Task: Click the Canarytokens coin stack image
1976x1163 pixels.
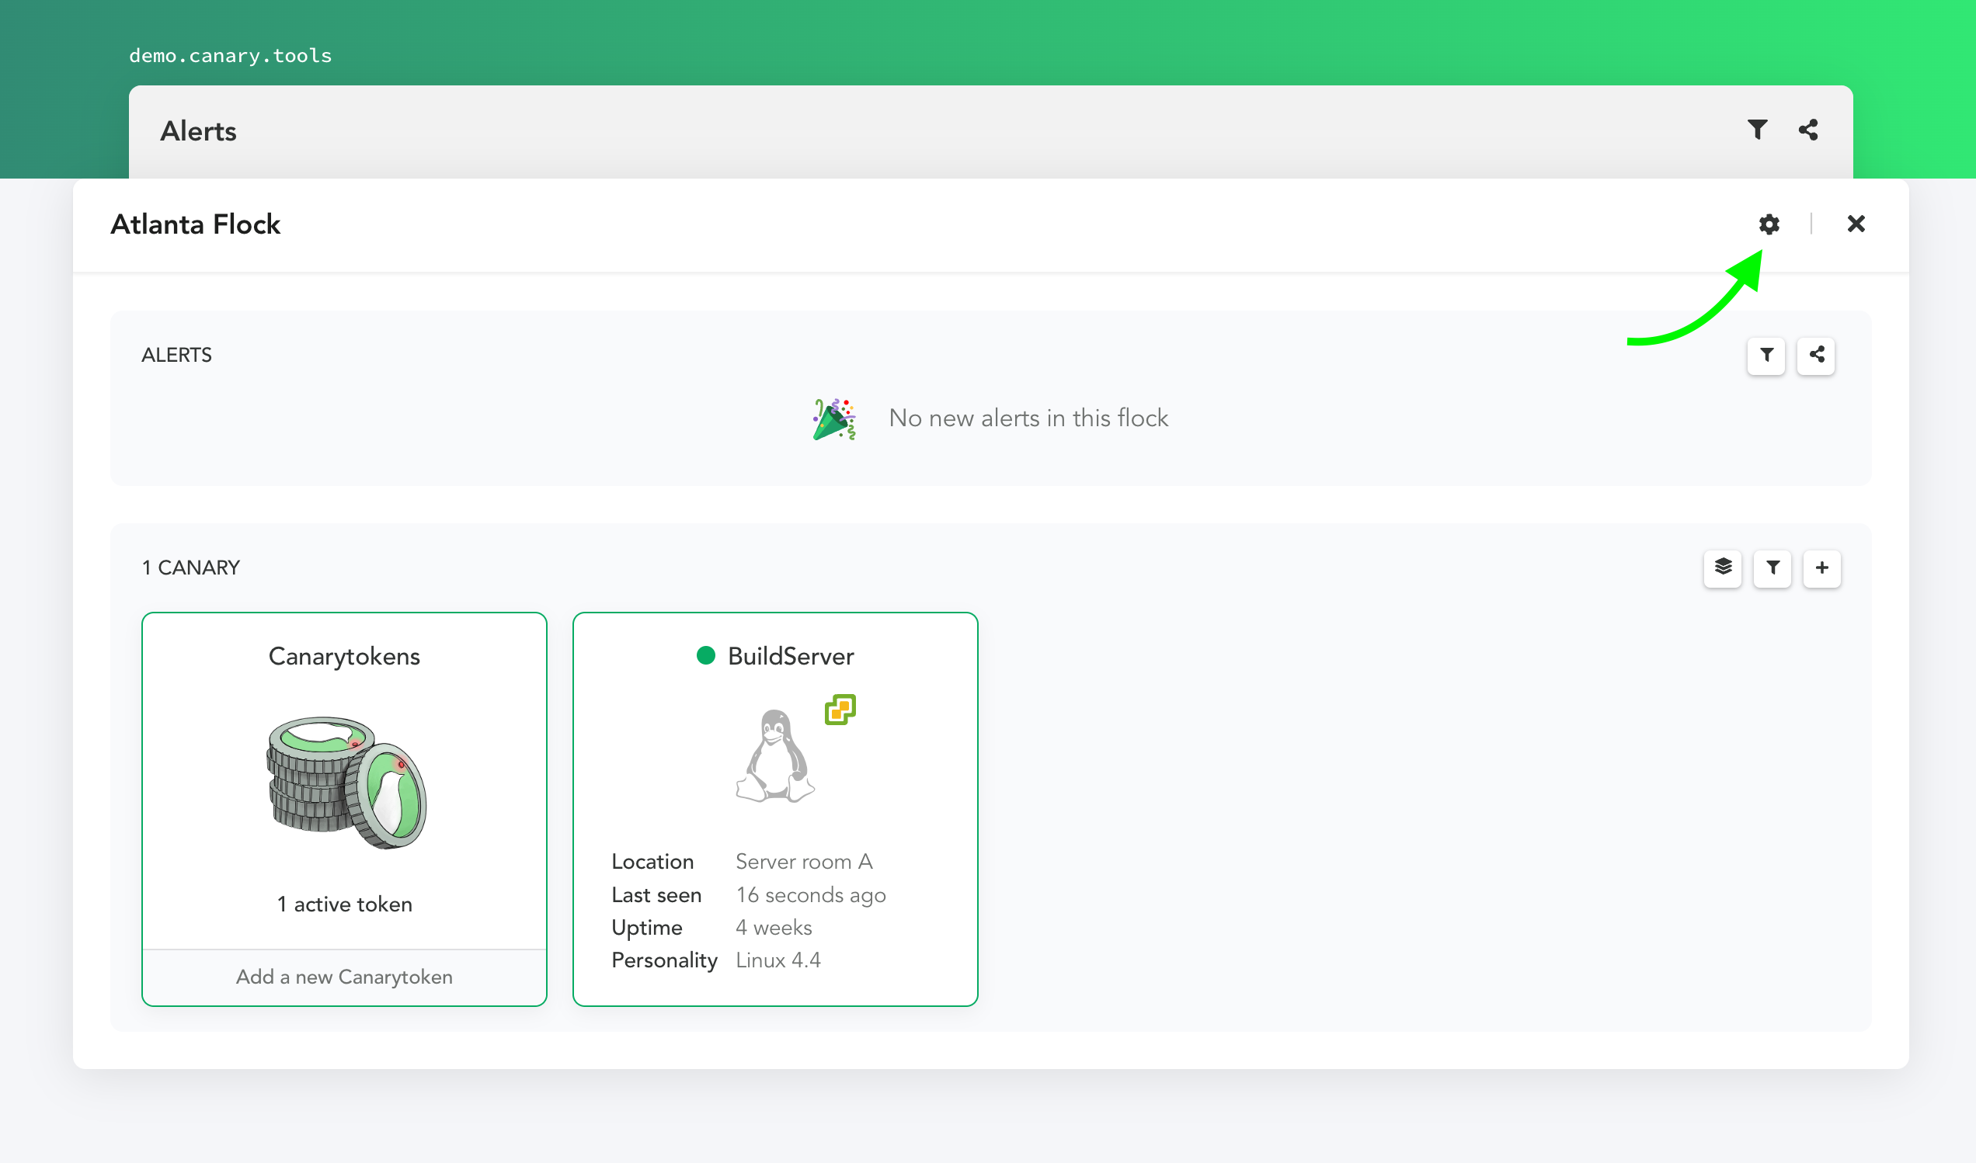Action: tap(346, 782)
